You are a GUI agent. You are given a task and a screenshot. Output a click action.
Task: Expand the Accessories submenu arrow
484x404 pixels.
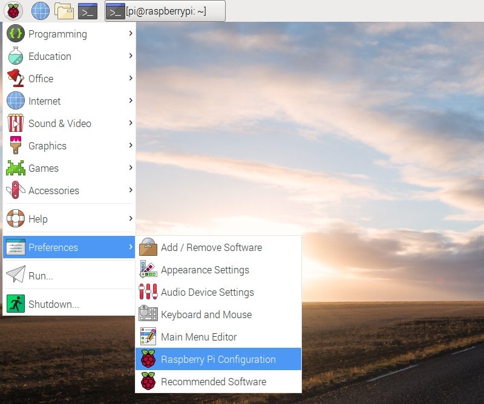click(131, 190)
